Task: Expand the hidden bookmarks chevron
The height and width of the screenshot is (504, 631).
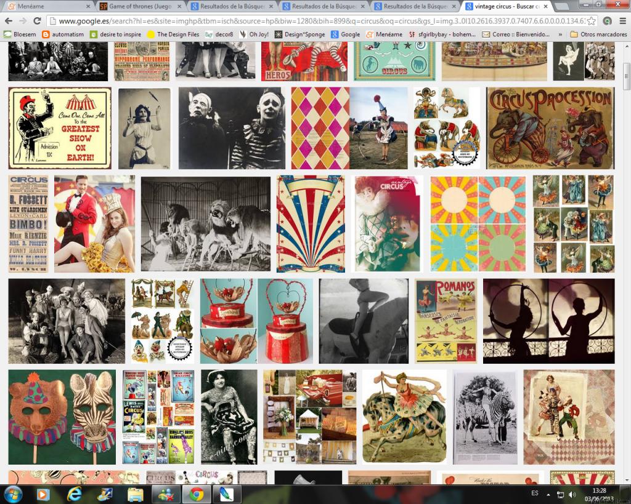Action: tap(561, 34)
